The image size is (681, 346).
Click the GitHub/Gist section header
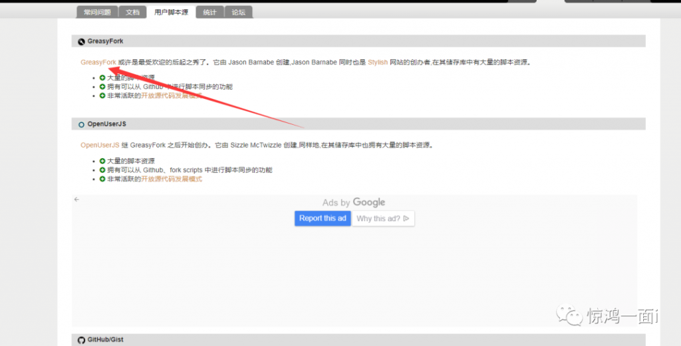(105, 339)
